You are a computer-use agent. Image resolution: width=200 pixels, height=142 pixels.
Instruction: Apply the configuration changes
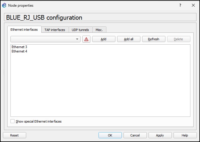click(160, 135)
